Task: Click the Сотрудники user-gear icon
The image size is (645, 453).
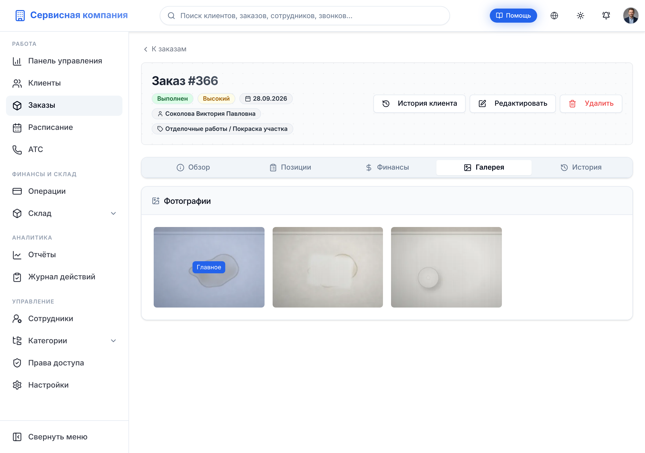Action: coord(17,319)
